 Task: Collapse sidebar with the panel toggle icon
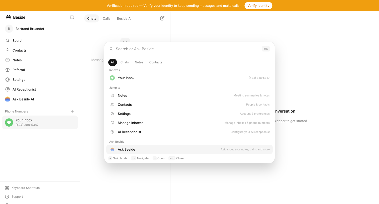(72, 17)
